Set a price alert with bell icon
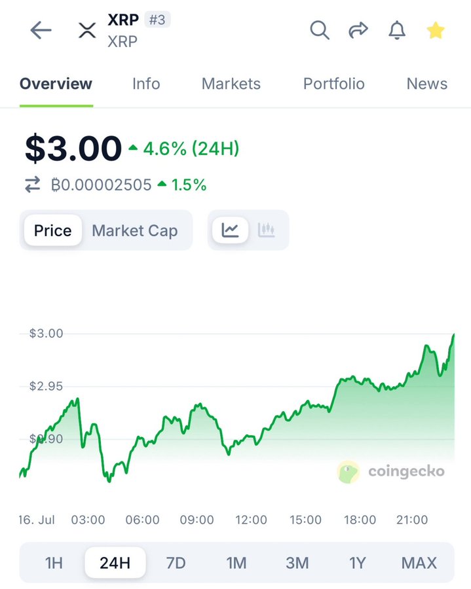 point(397,30)
